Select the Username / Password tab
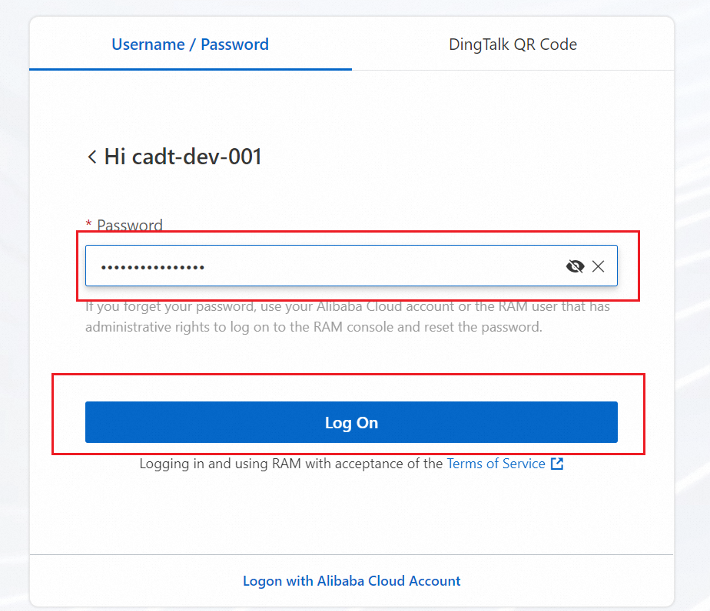Screen dimensions: 710x611 coord(190,45)
